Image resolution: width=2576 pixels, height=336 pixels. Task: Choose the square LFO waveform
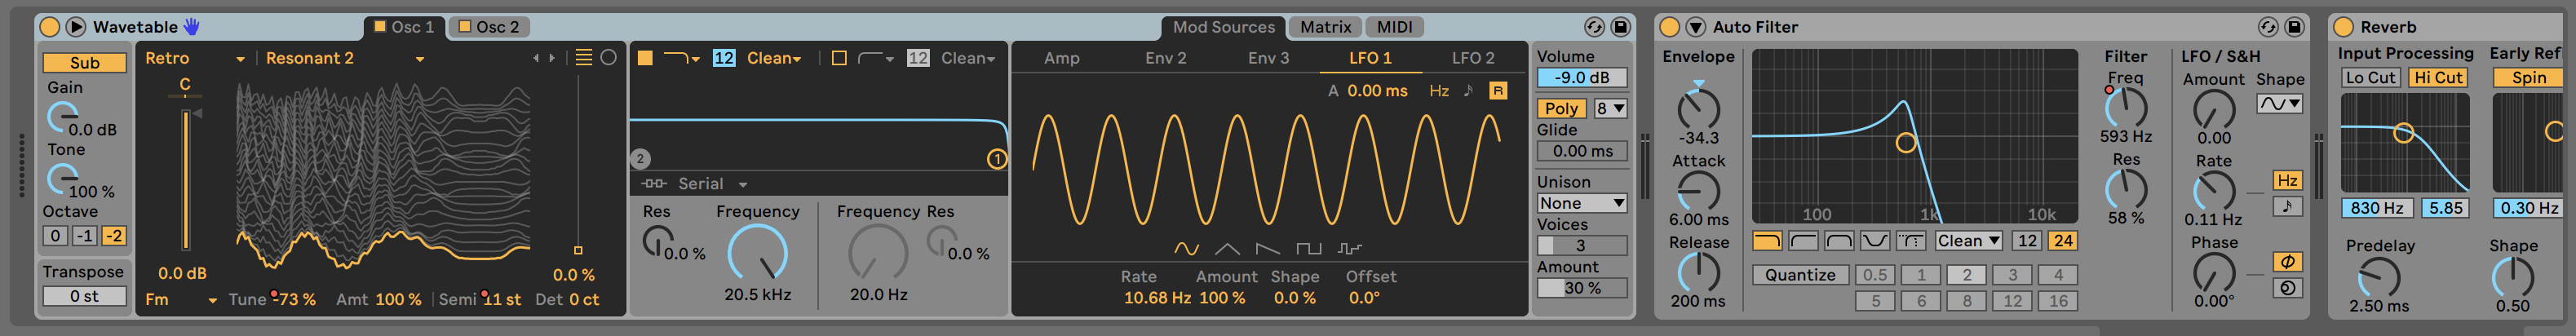coord(1309,248)
